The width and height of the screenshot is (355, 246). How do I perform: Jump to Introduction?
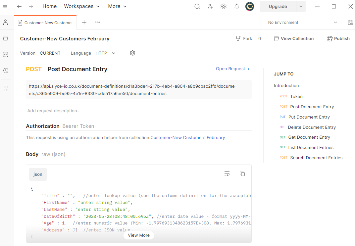(286, 85)
